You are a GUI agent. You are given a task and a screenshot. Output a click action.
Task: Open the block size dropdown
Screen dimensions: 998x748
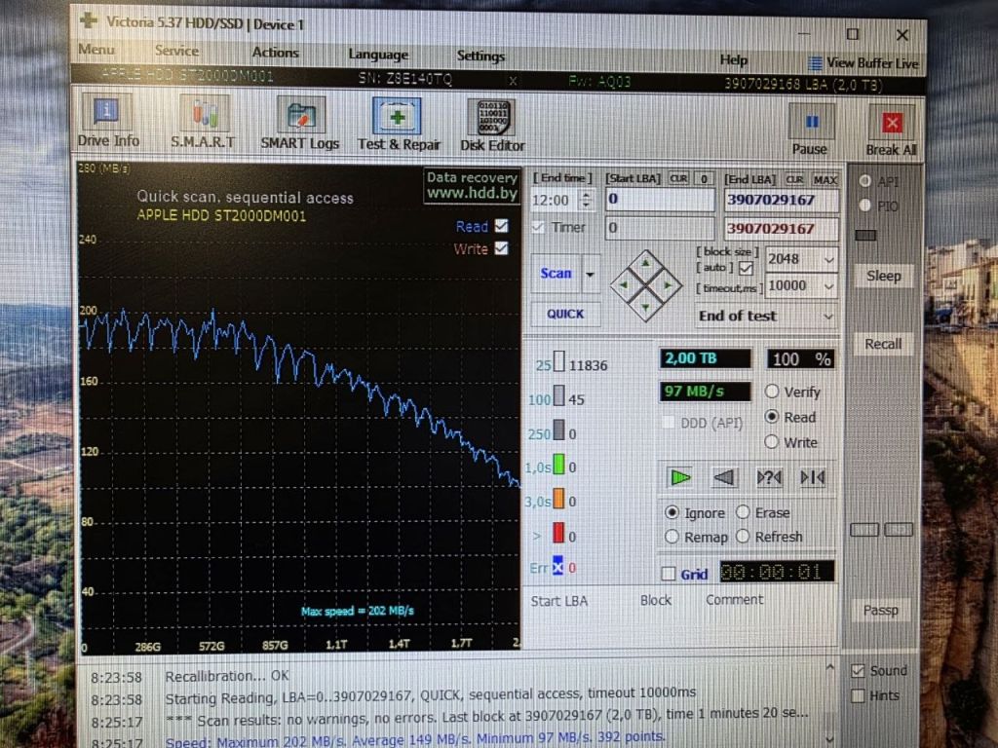click(828, 259)
